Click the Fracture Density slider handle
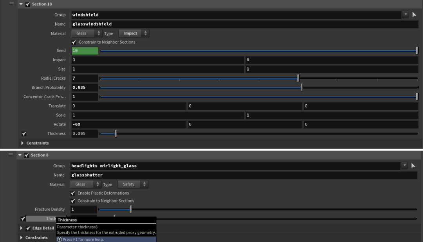Screen dimensions: 423x242 tap(131, 209)
